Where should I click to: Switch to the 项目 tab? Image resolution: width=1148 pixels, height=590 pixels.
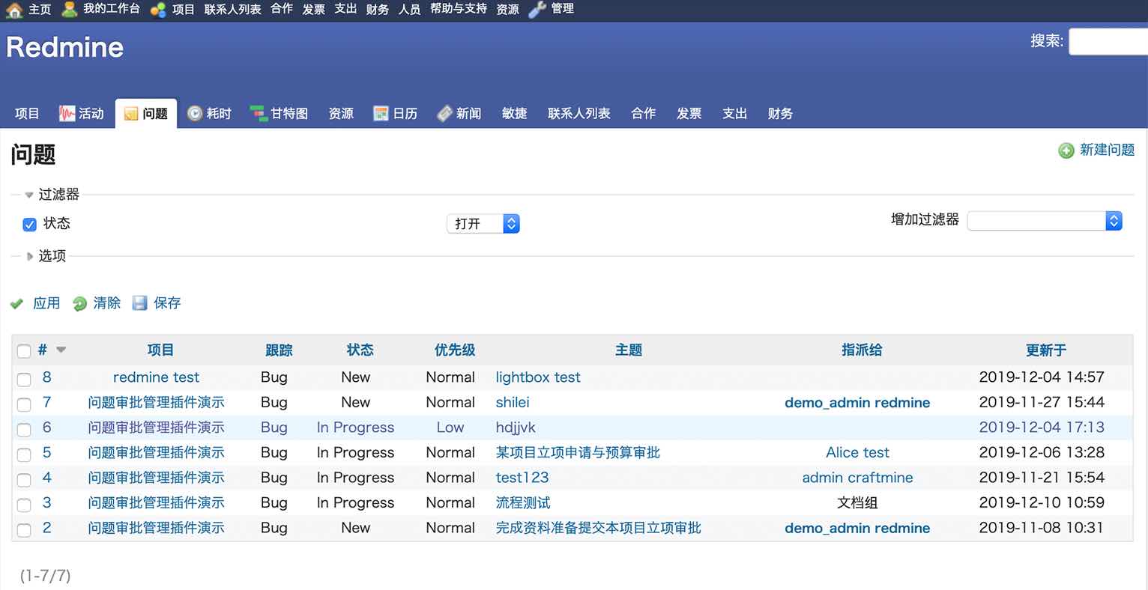[27, 114]
